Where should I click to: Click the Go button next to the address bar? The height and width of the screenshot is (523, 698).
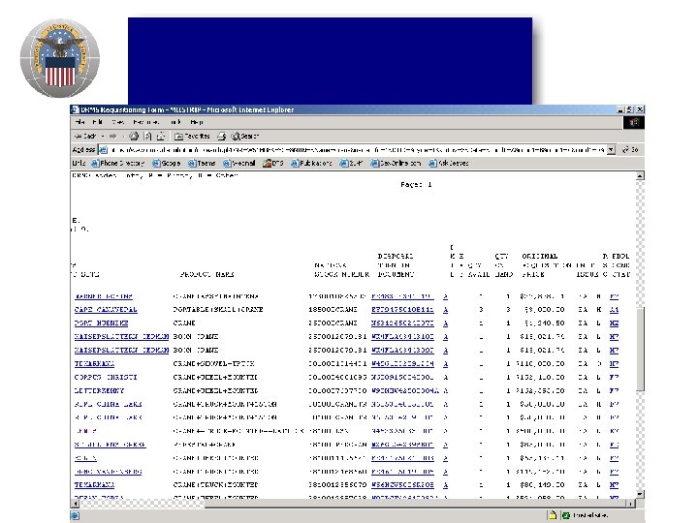(630, 150)
